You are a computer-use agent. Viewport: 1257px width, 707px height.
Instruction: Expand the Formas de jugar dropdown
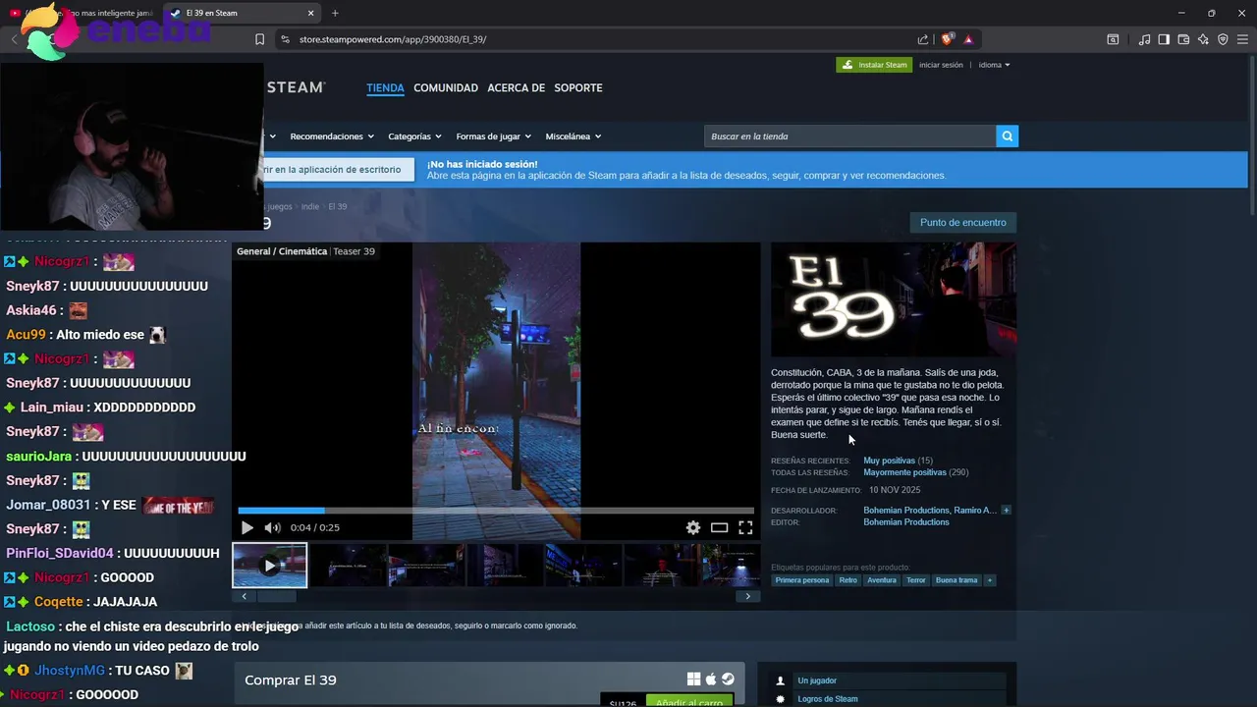click(493, 136)
